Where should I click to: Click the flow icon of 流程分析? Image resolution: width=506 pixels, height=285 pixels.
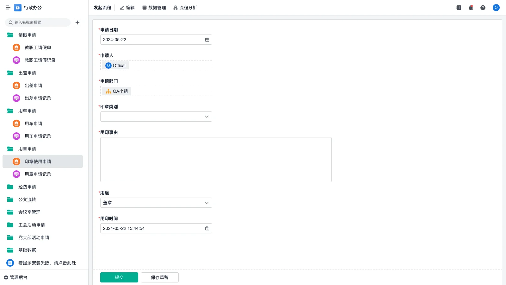[176, 8]
